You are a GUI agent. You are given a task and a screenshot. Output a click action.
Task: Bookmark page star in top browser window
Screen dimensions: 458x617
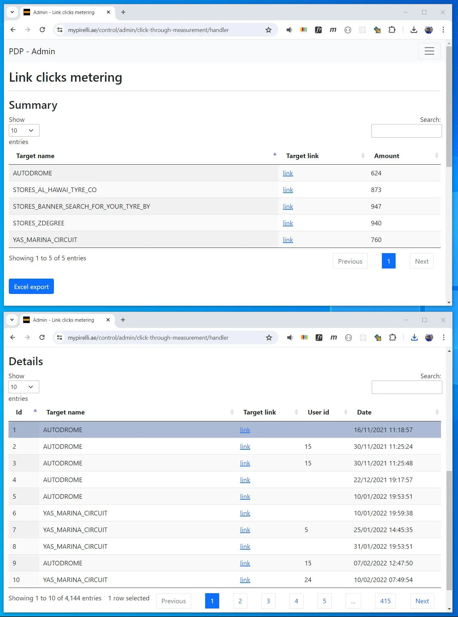click(268, 30)
